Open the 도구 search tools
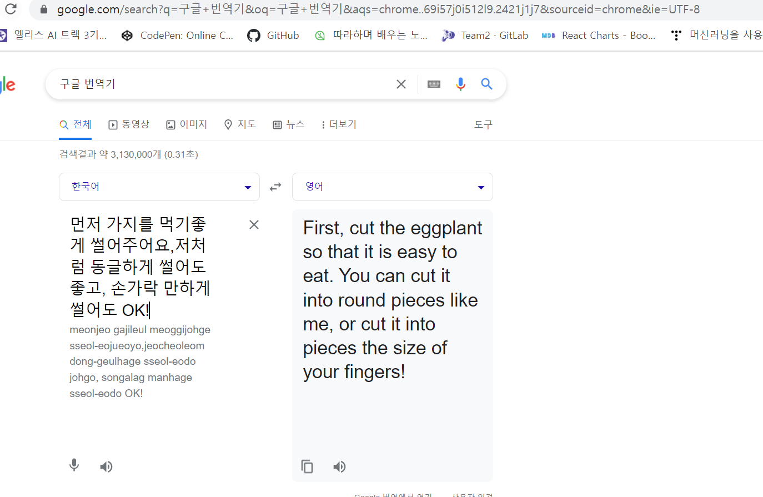The width and height of the screenshot is (763, 497). (x=483, y=124)
